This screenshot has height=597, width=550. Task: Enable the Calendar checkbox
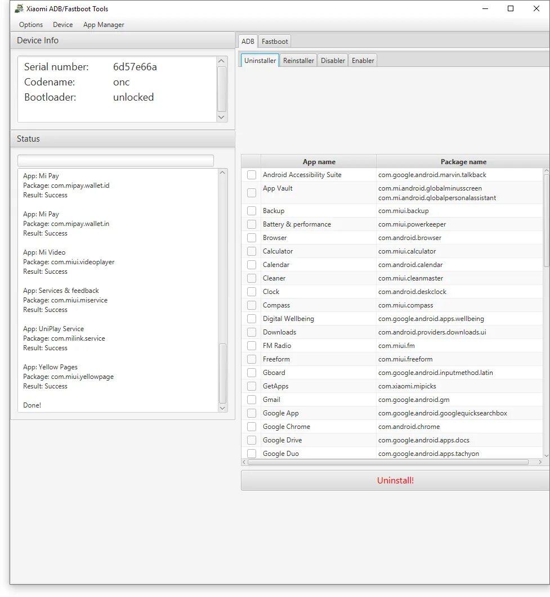(252, 265)
